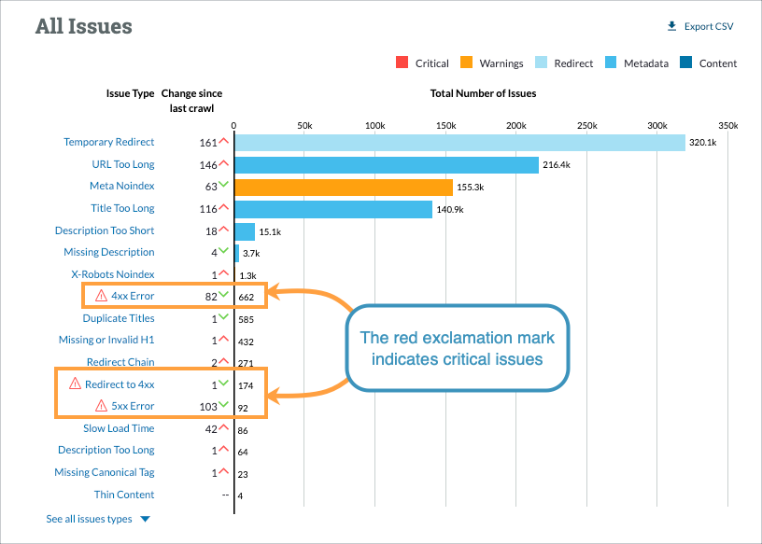
Task: Click the Export CSV download icon
Action: point(670,25)
